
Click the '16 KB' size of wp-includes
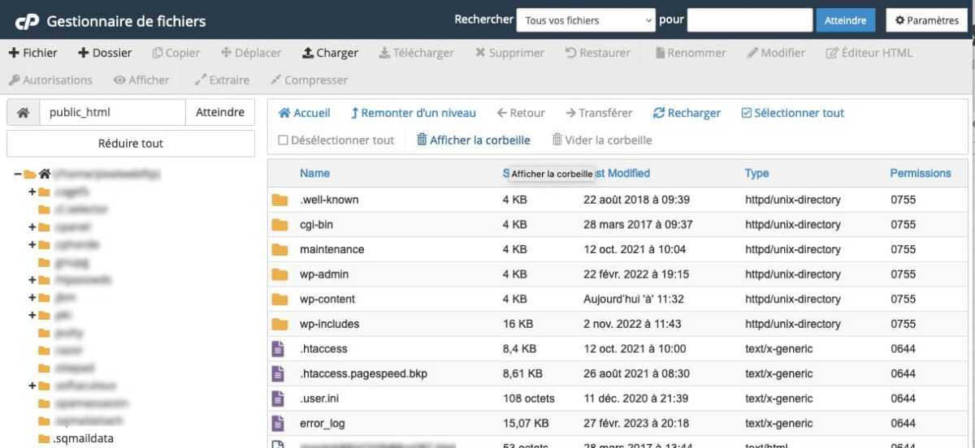pyautogui.click(x=518, y=324)
